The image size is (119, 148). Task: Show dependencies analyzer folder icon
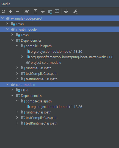coord(50,12)
